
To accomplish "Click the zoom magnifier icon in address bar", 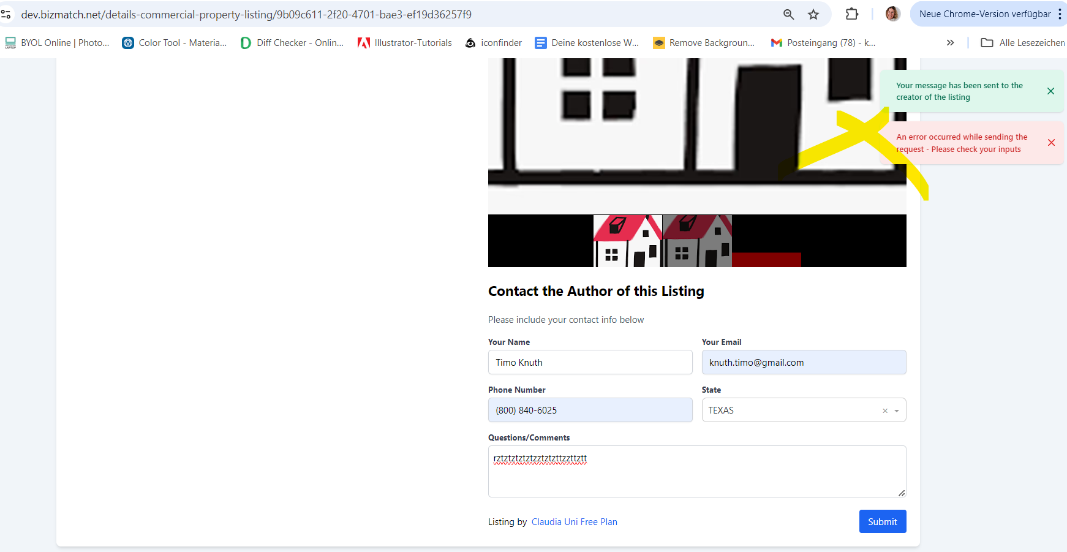I will pos(788,14).
